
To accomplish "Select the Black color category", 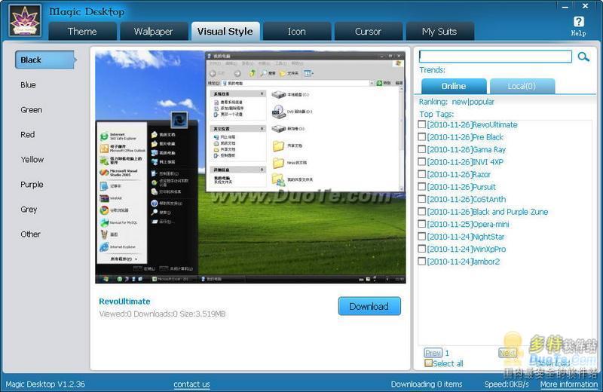I will tap(45, 60).
